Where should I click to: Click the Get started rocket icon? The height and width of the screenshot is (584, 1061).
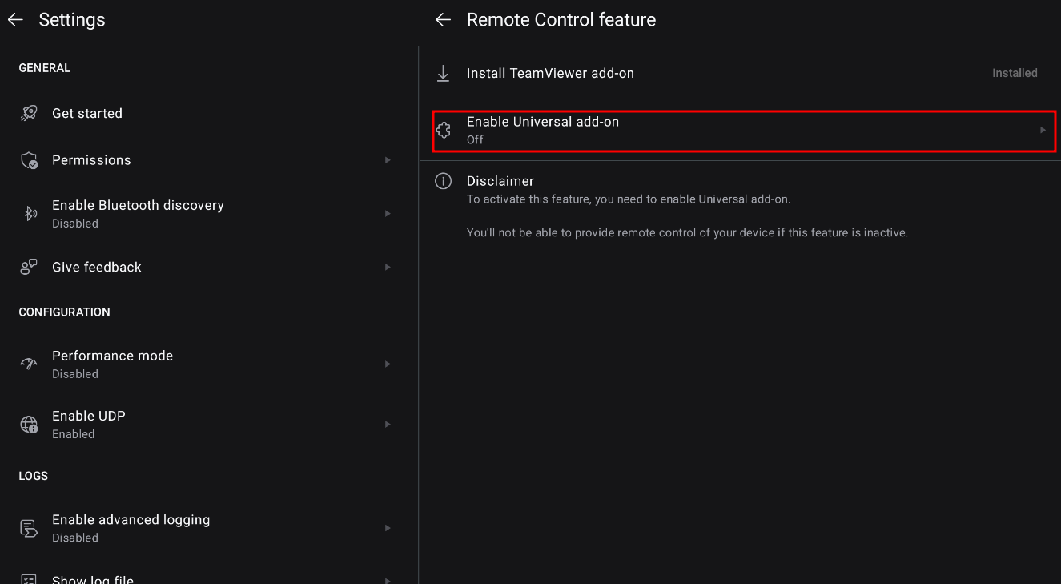click(29, 113)
